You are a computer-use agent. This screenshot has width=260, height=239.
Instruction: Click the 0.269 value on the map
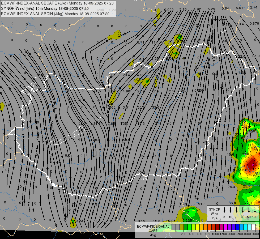coord(199,90)
